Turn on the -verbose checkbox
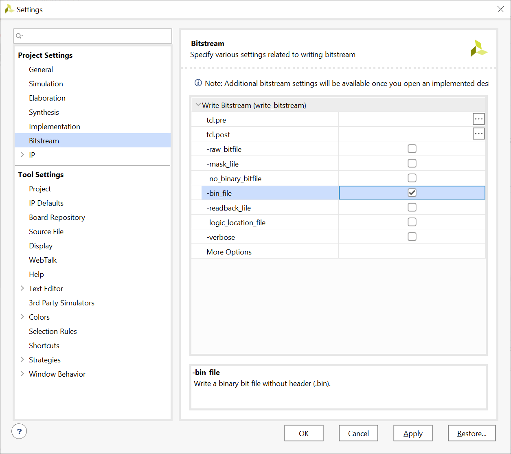The height and width of the screenshot is (454, 511). (412, 237)
